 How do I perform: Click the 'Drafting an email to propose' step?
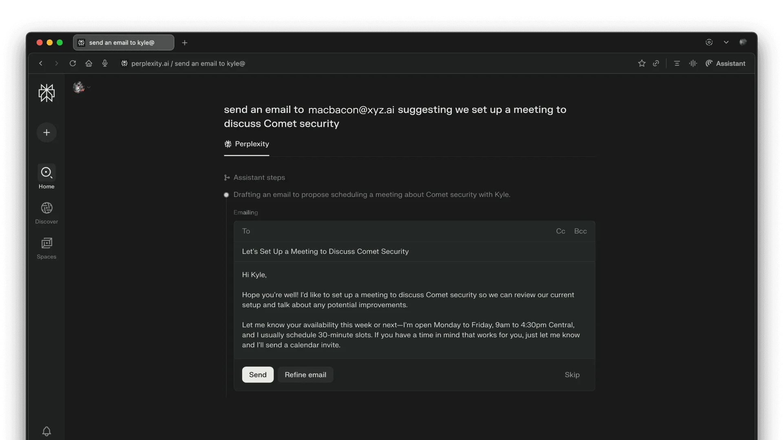[x=372, y=195]
